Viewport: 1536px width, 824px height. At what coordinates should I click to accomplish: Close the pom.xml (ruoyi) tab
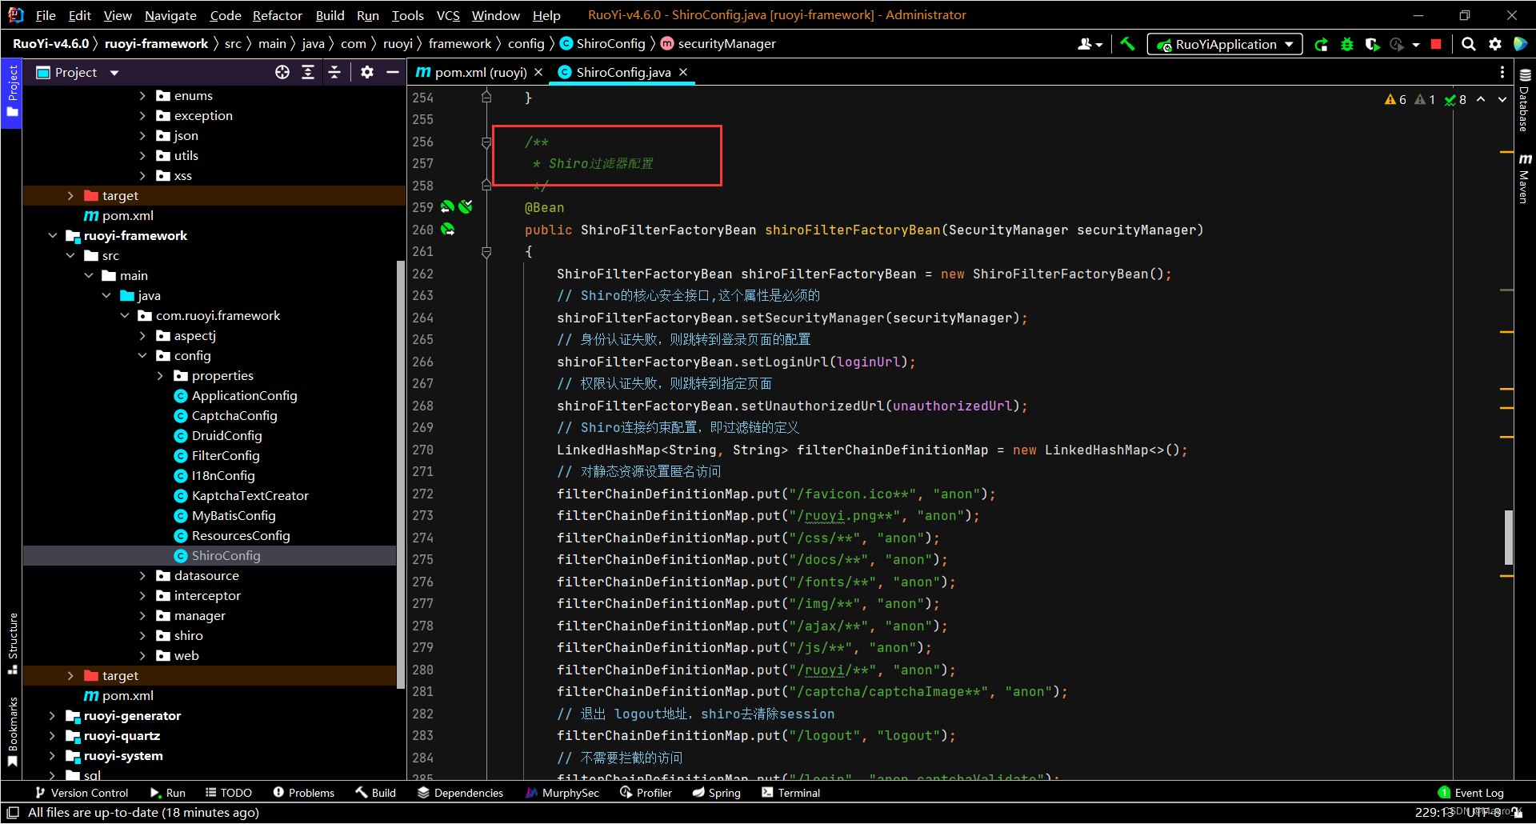click(x=538, y=72)
